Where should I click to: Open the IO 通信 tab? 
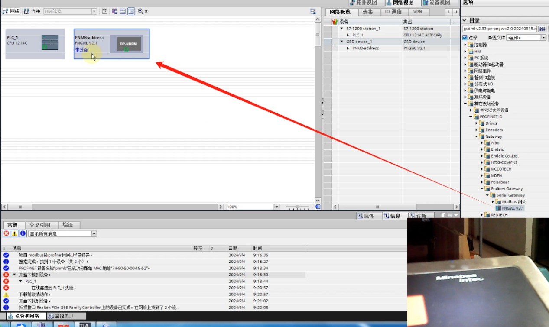393,12
